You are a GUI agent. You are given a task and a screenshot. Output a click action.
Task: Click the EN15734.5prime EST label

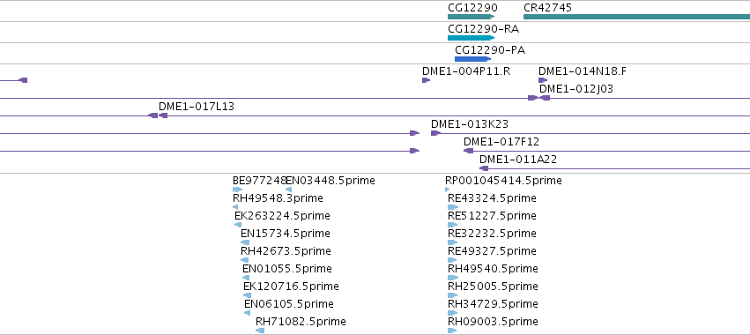coord(285,234)
